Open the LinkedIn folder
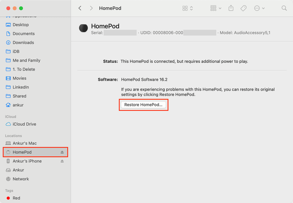293x203 pixels. (x=36, y=87)
